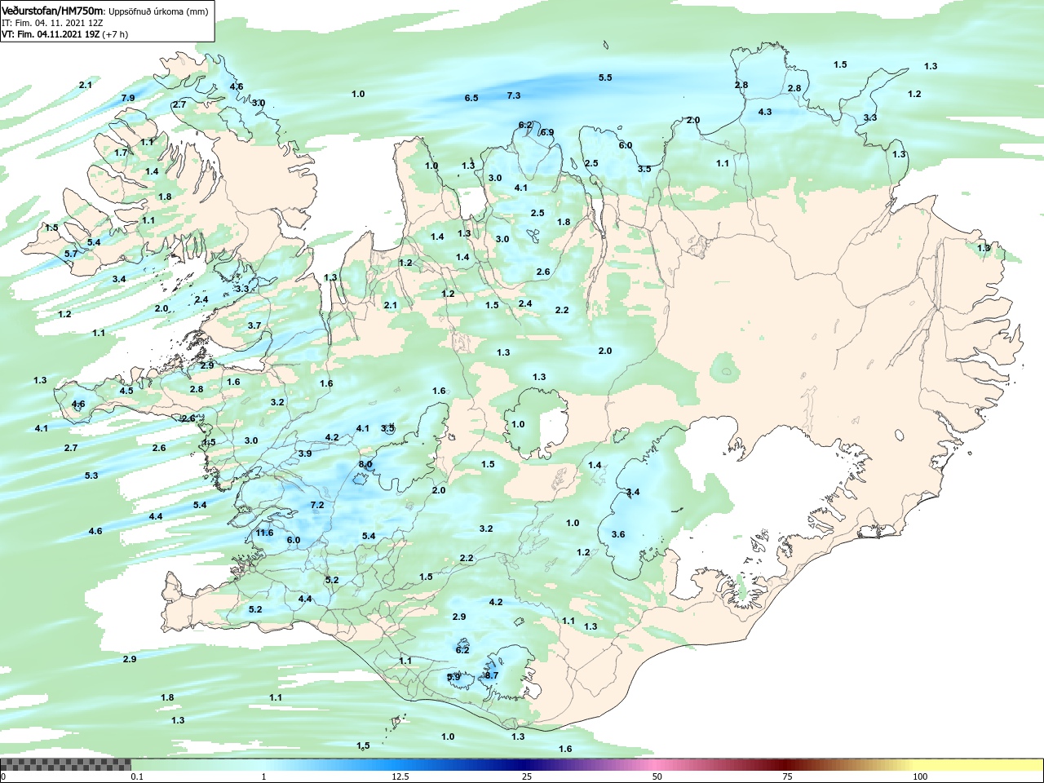Click the 7.3 precipitation value

click(514, 95)
